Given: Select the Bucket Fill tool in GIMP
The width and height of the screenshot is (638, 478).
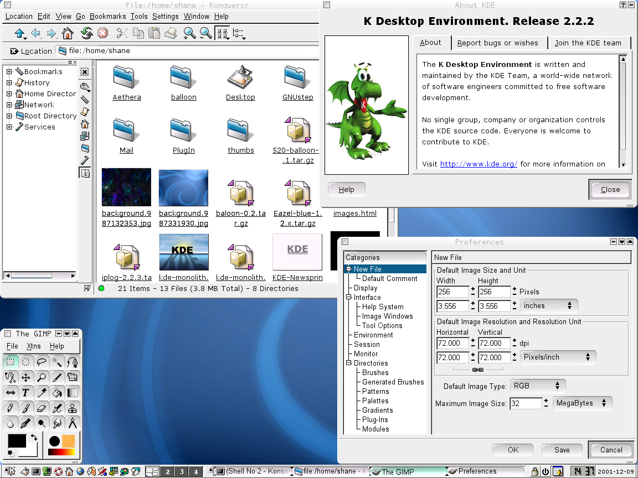Looking at the screenshot, I should (56, 393).
